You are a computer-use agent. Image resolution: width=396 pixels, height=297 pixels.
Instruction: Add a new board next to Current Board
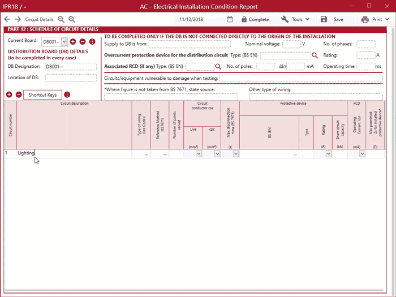(x=73, y=41)
